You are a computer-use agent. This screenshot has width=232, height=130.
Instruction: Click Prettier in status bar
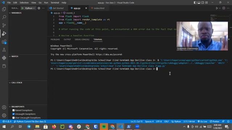[214, 121]
